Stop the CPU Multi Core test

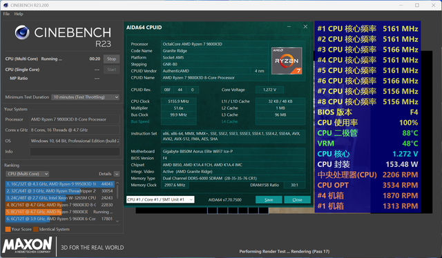coord(111,59)
